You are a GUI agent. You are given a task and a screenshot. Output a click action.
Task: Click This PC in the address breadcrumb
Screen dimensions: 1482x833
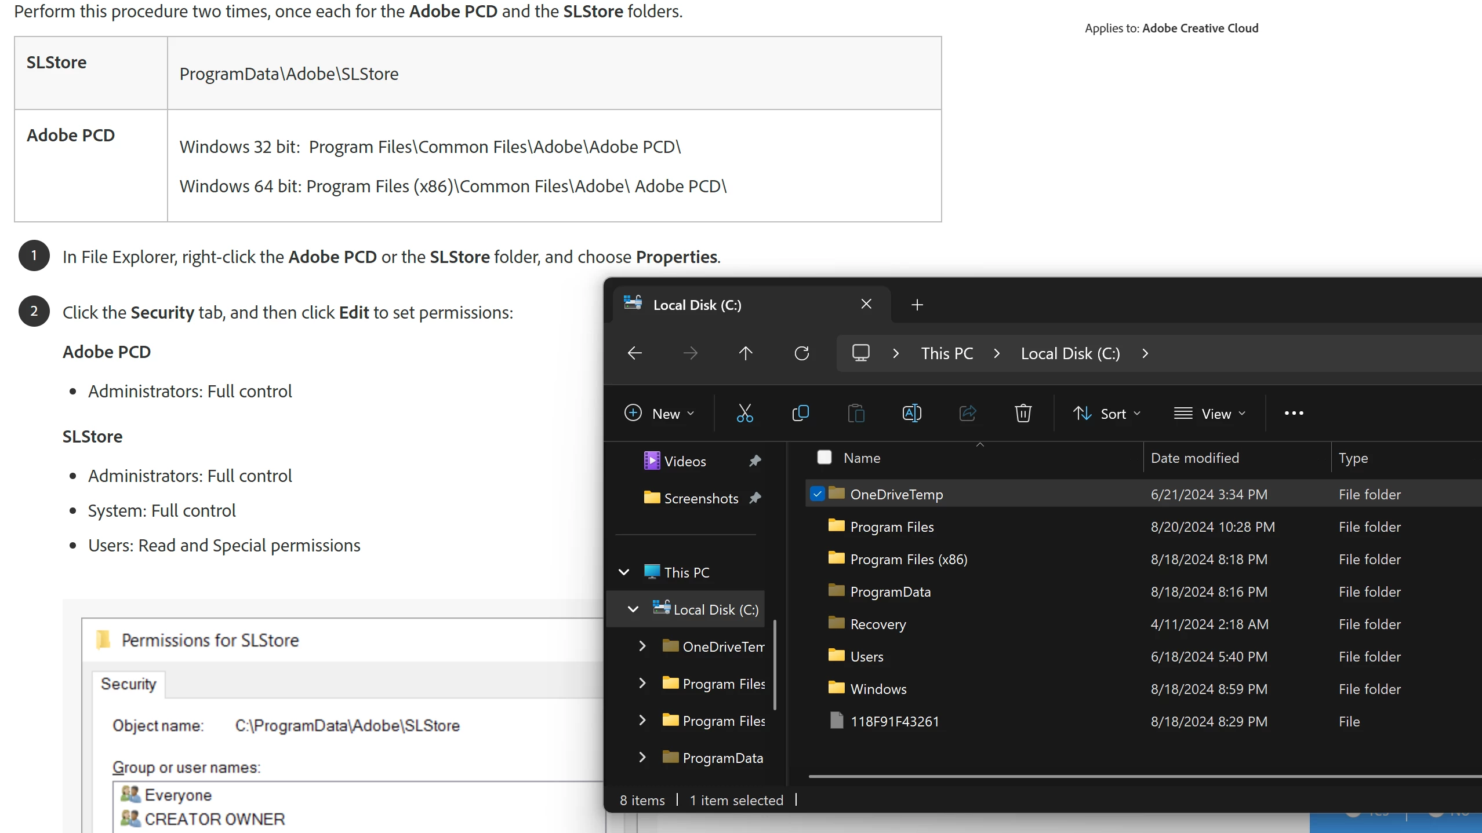[x=947, y=353]
